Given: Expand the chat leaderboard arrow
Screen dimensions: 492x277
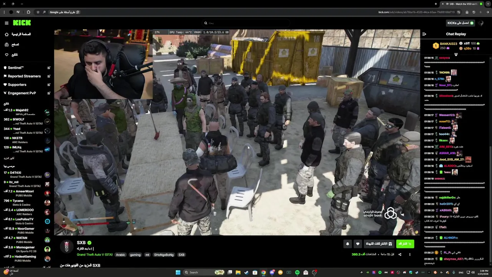Looking at the screenshot, I should (x=456, y=55).
